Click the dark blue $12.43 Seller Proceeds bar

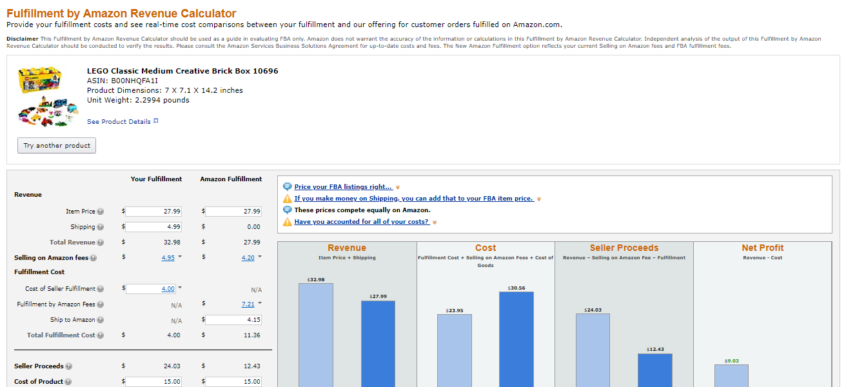tap(655, 370)
